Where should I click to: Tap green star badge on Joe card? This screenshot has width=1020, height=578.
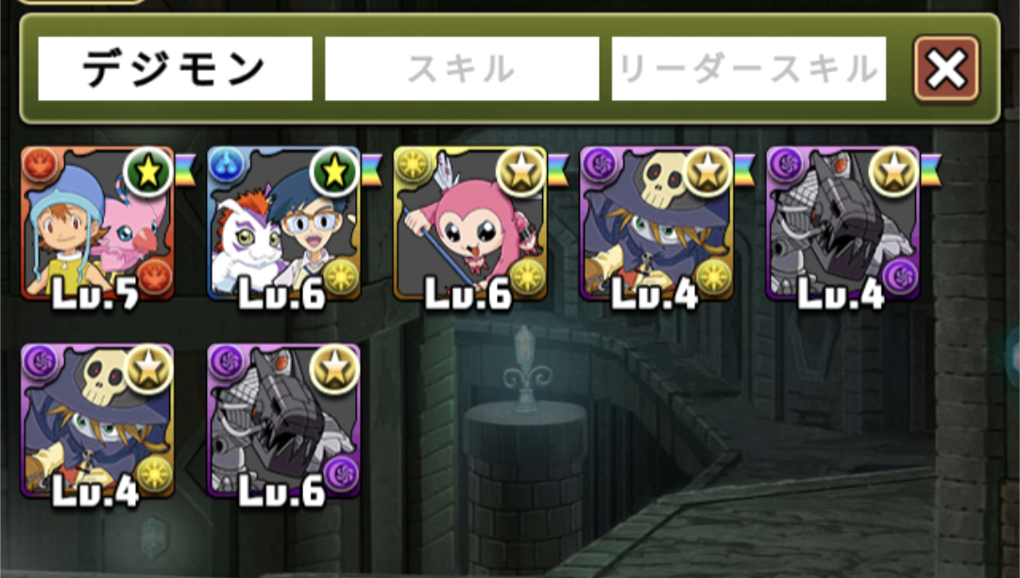pos(334,172)
